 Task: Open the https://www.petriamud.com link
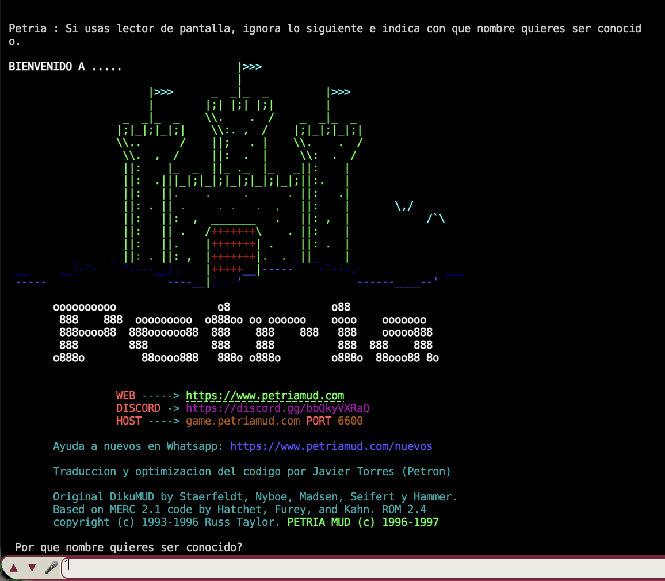click(x=265, y=396)
